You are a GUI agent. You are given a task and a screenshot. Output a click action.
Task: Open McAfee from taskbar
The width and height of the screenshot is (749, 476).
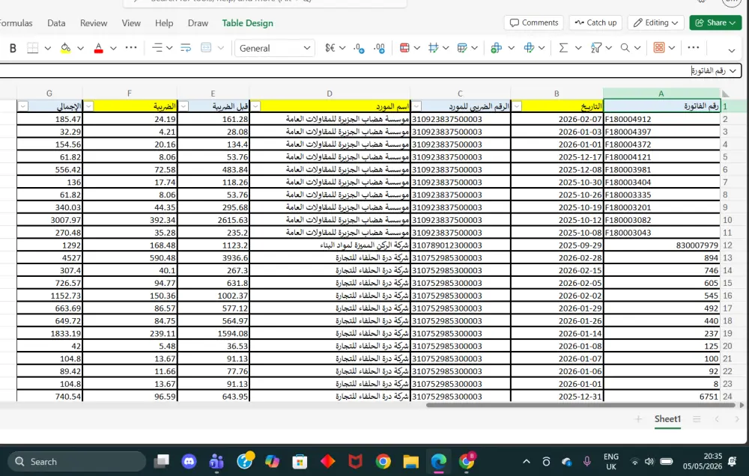355,461
